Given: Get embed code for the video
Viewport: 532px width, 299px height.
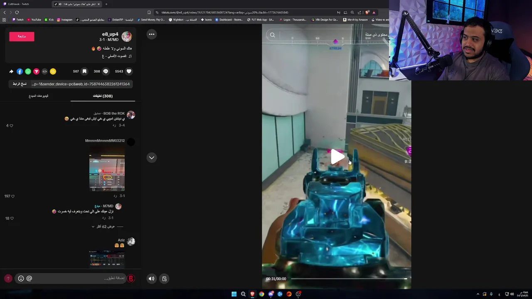Looking at the screenshot, I should click(x=44, y=71).
